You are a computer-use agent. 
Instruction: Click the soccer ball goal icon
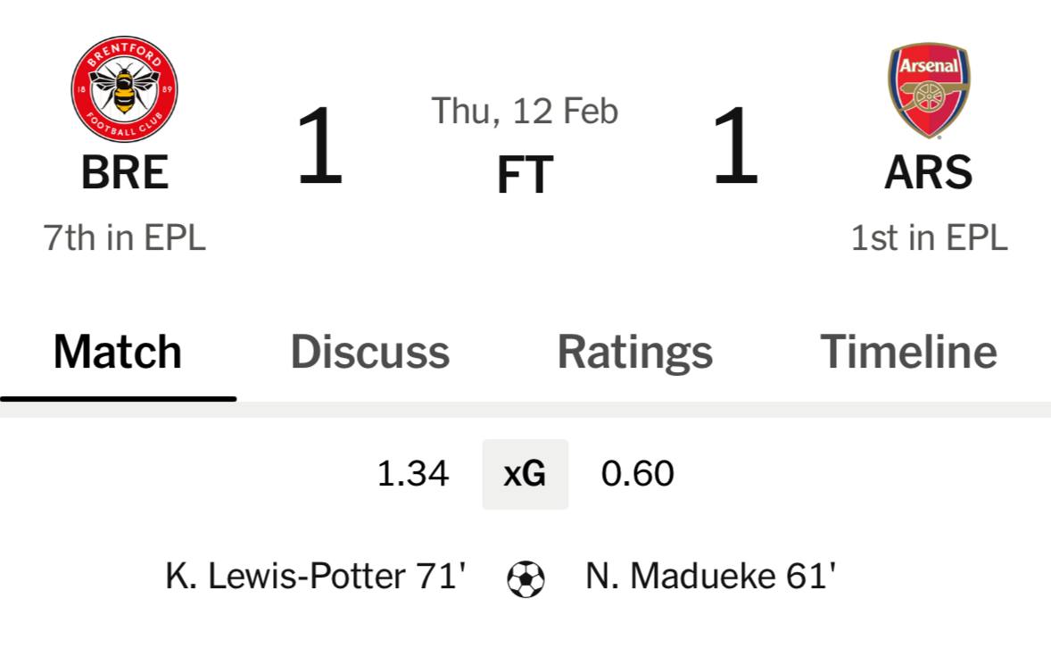[x=525, y=578]
